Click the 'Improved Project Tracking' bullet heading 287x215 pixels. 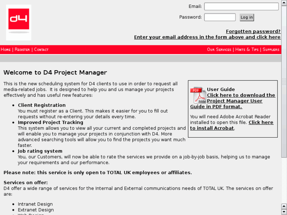click(51, 122)
